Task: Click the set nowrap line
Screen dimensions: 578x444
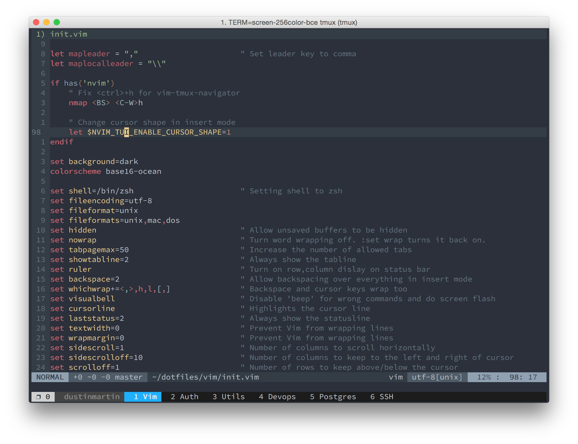Action: (x=73, y=240)
